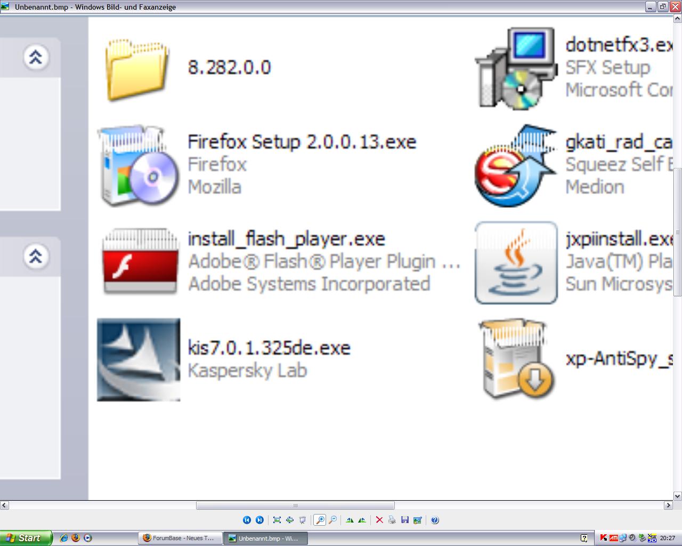
Task: Collapse the upper task pane chevron
Action: 36,57
